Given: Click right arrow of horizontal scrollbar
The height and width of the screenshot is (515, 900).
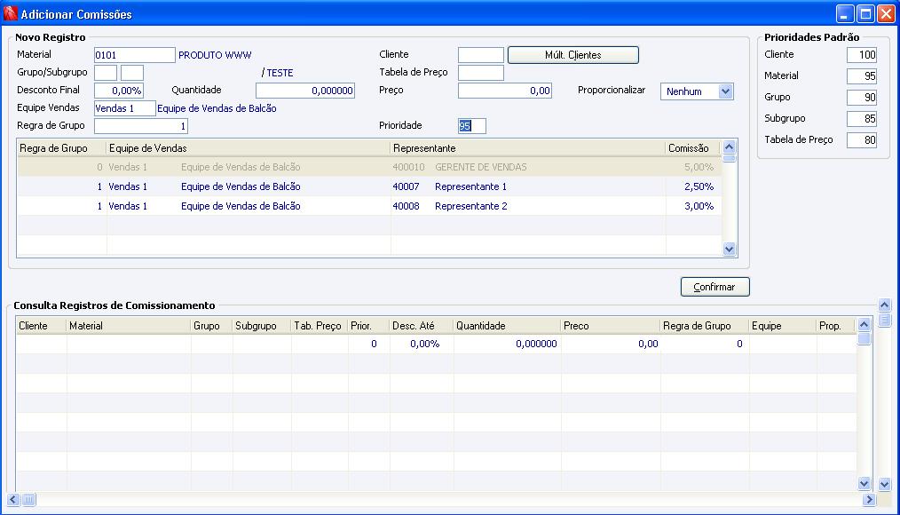Looking at the screenshot, I should [869, 500].
